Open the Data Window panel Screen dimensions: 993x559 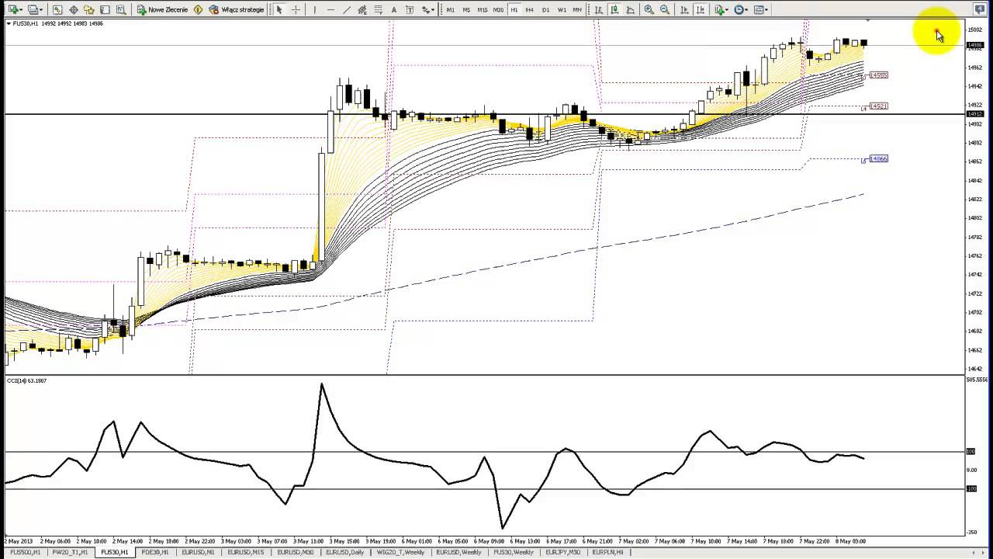click(x=73, y=9)
